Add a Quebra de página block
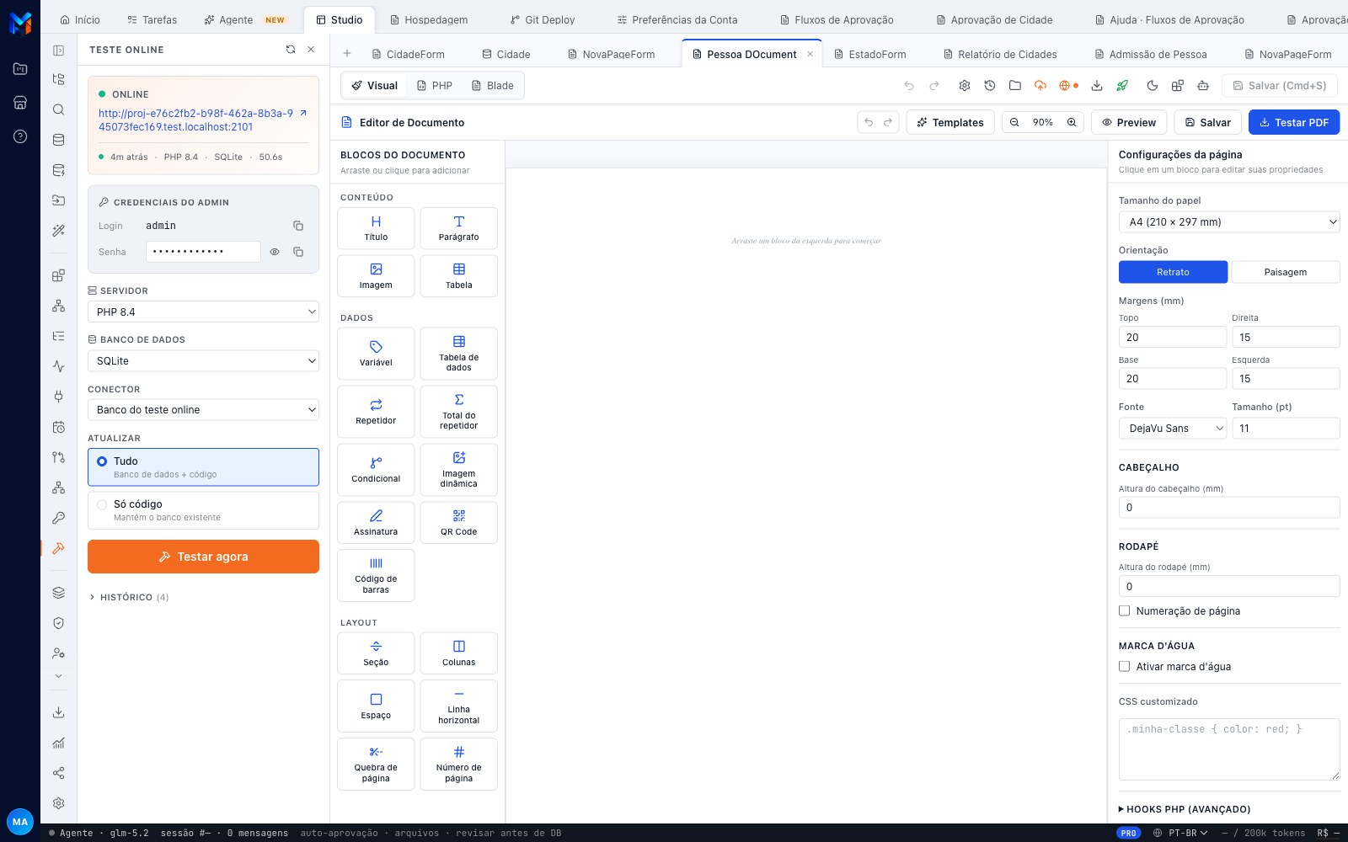The width and height of the screenshot is (1348, 842). click(x=376, y=765)
